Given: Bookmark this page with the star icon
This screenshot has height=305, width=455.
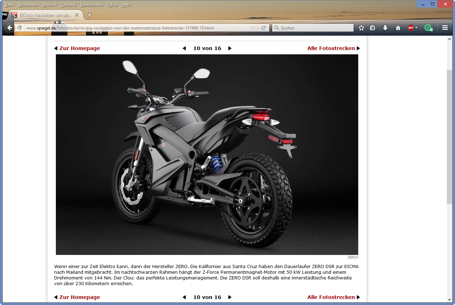Looking at the screenshot, I should click(x=361, y=28).
